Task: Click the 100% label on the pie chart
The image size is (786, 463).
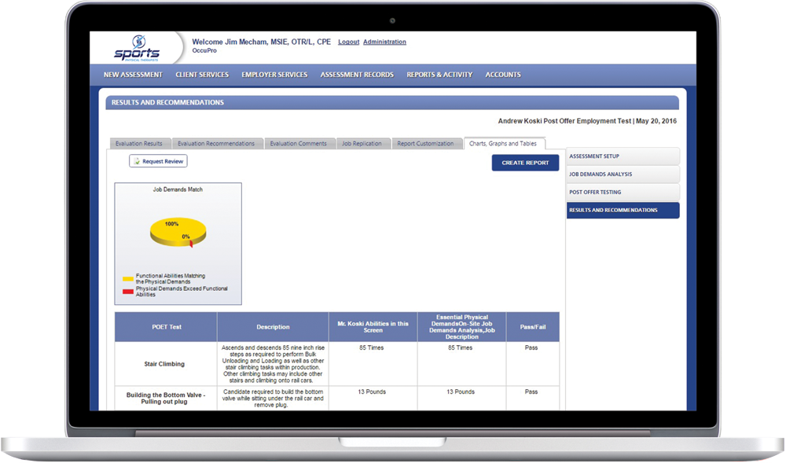Action: tap(172, 224)
